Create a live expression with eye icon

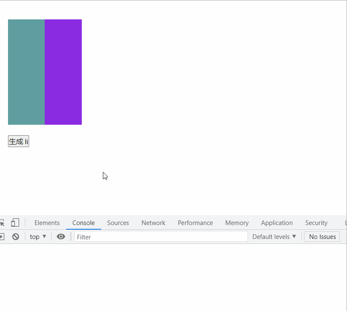[61, 237]
